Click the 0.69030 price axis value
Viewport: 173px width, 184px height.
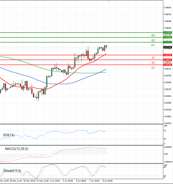168,7
